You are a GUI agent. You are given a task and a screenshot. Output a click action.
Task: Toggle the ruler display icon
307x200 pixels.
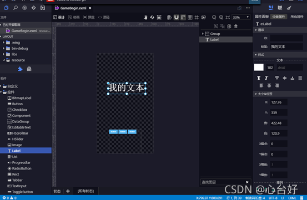point(183,17)
